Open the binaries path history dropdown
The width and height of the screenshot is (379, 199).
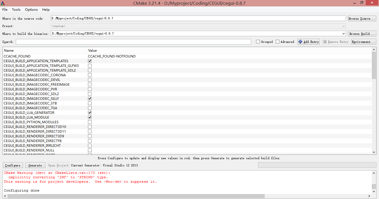[344, 33]
